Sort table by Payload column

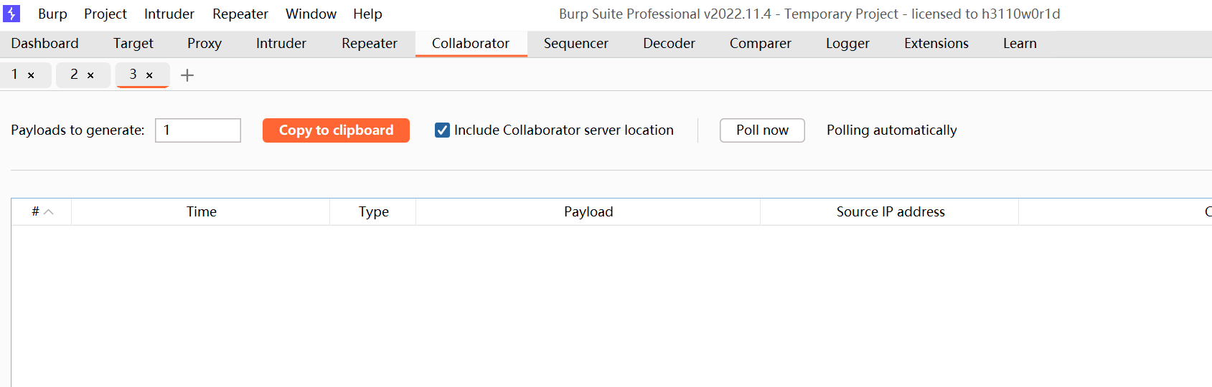(588, 212)
